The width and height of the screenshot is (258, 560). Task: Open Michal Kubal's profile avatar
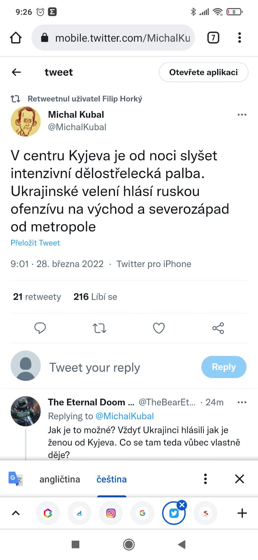(x=26, y=121)
